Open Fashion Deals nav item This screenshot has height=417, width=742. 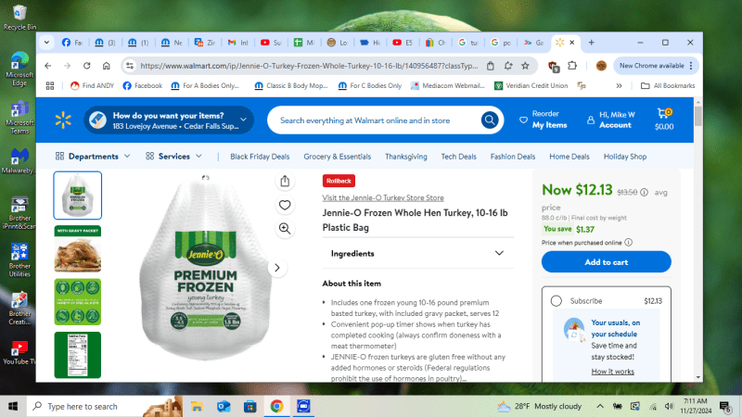pos(513,157)
